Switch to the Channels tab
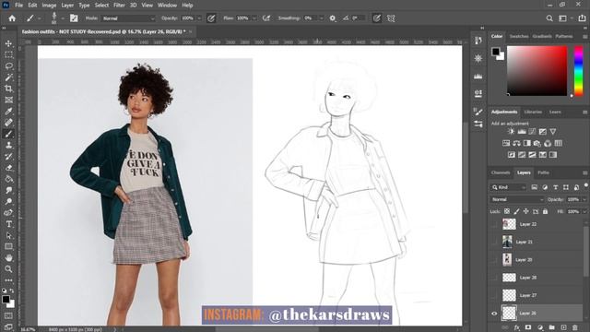590x332 pixels. (501, 172)
